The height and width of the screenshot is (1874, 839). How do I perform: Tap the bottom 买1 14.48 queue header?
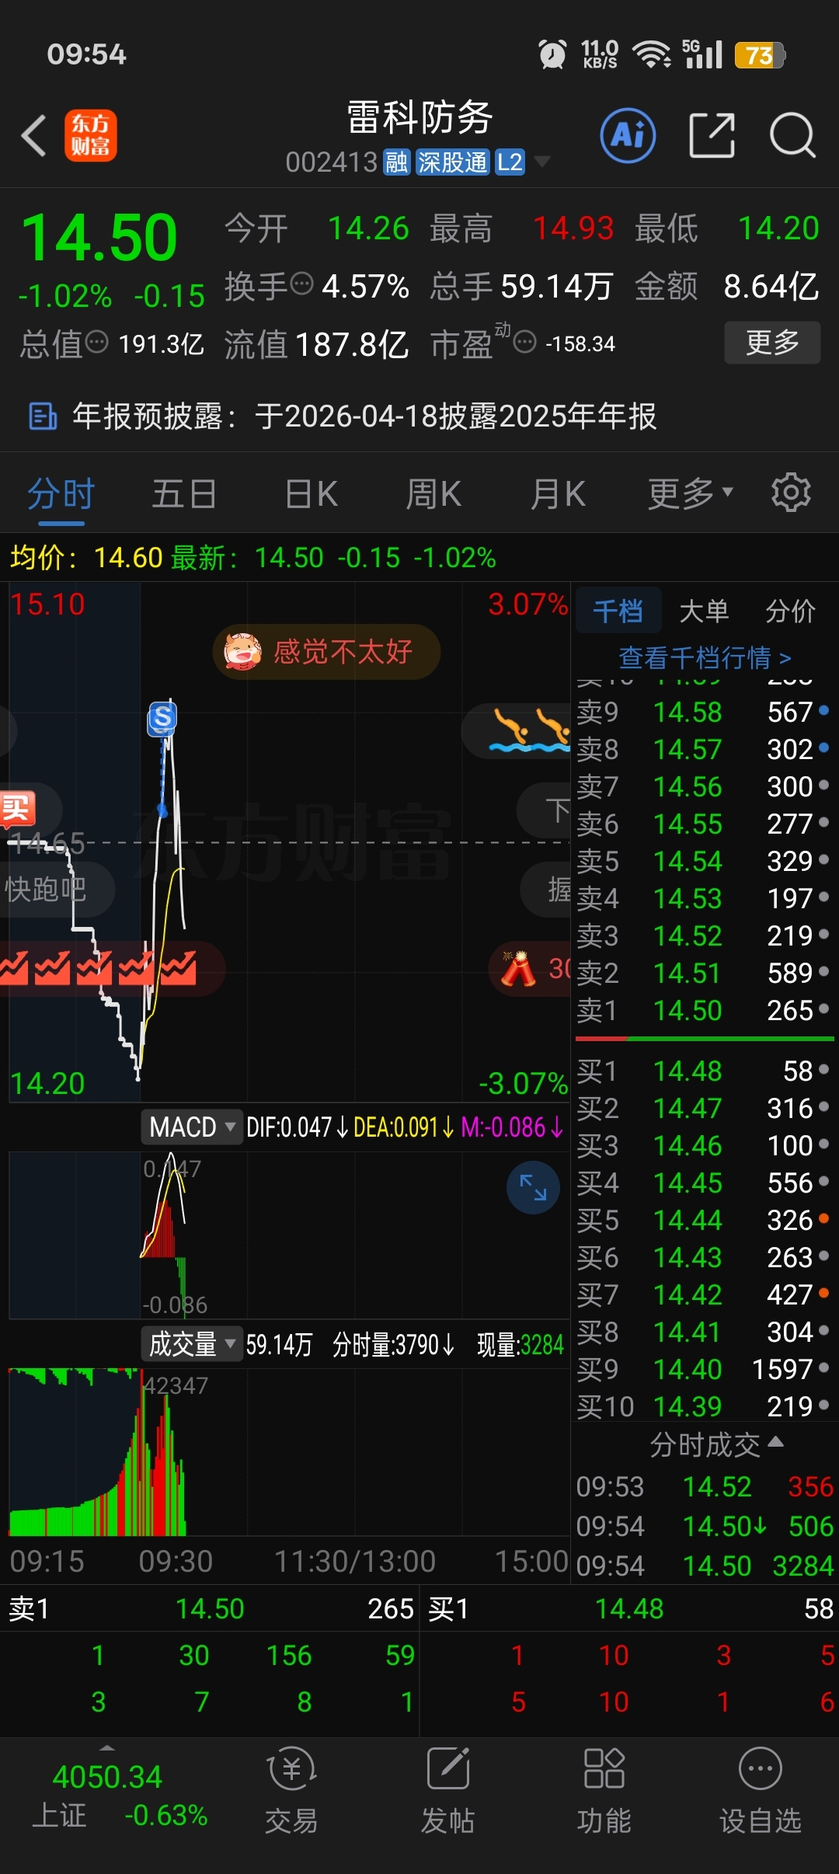629,1608
